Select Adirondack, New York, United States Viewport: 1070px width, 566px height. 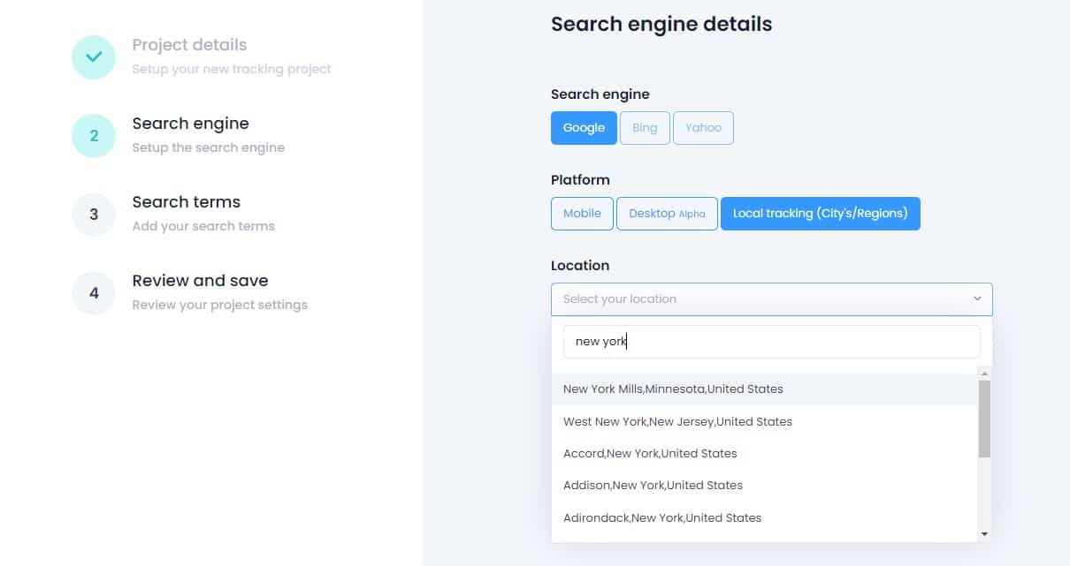[662, 517]
